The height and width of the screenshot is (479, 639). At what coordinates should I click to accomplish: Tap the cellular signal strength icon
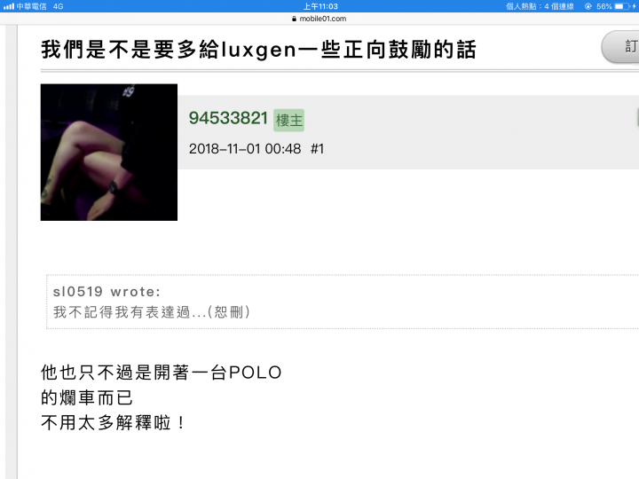coord(9,6)
